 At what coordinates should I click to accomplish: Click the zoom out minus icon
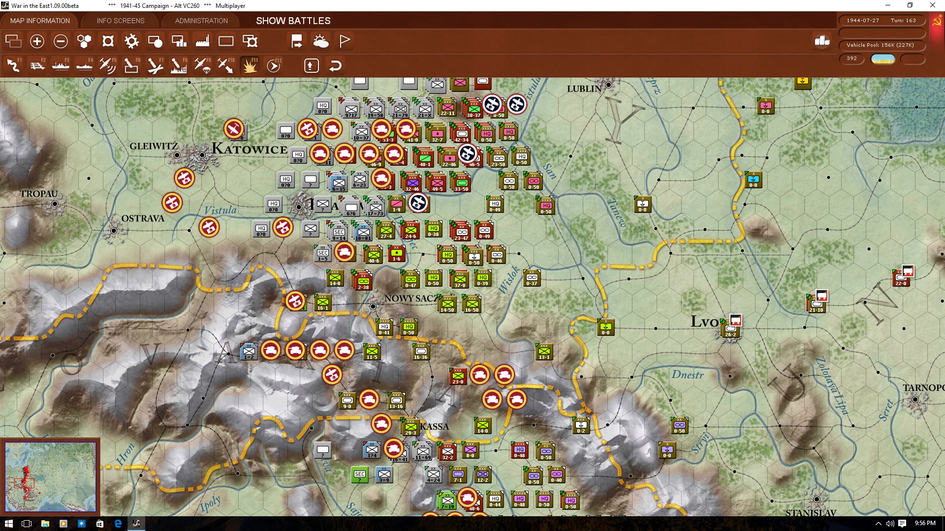tap(61, 41)
